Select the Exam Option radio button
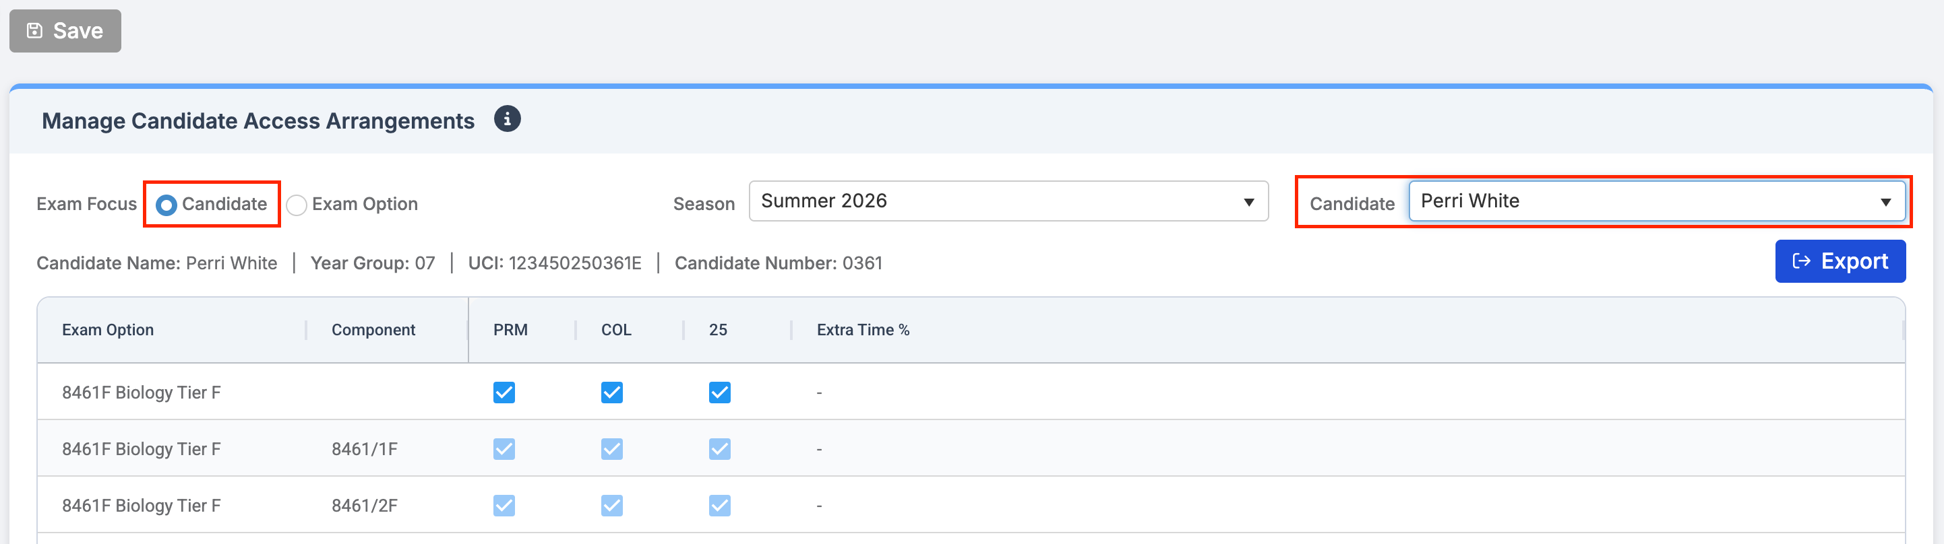The image size is (1944, 544). [297, 205]
